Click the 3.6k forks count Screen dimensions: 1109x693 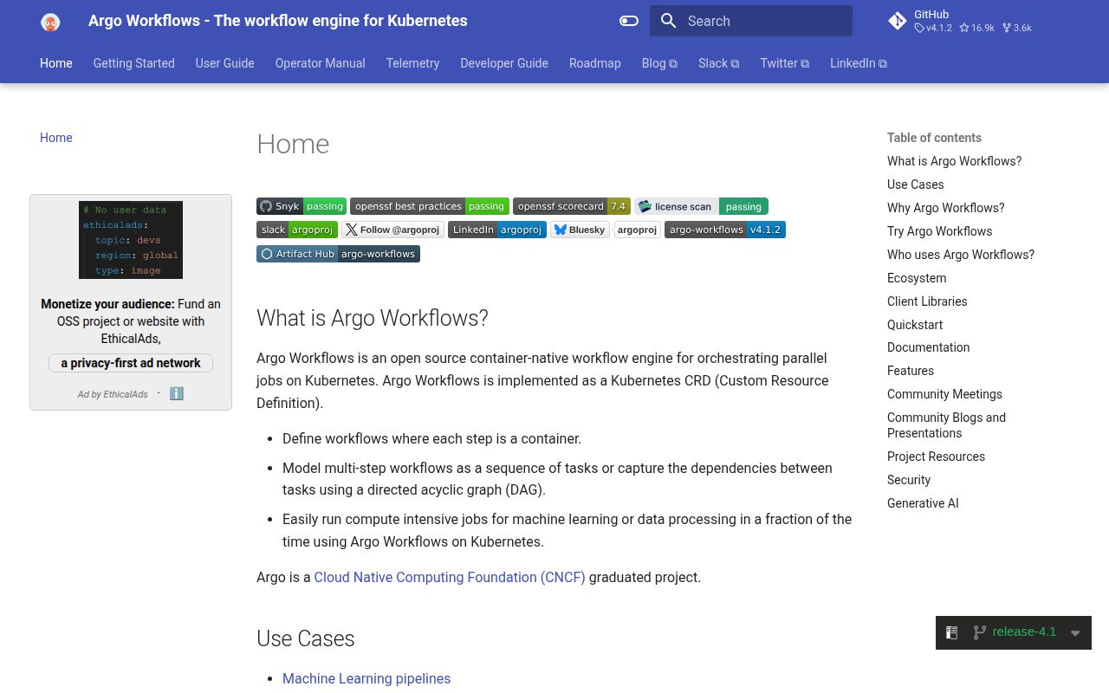(x=1017, y=28)
